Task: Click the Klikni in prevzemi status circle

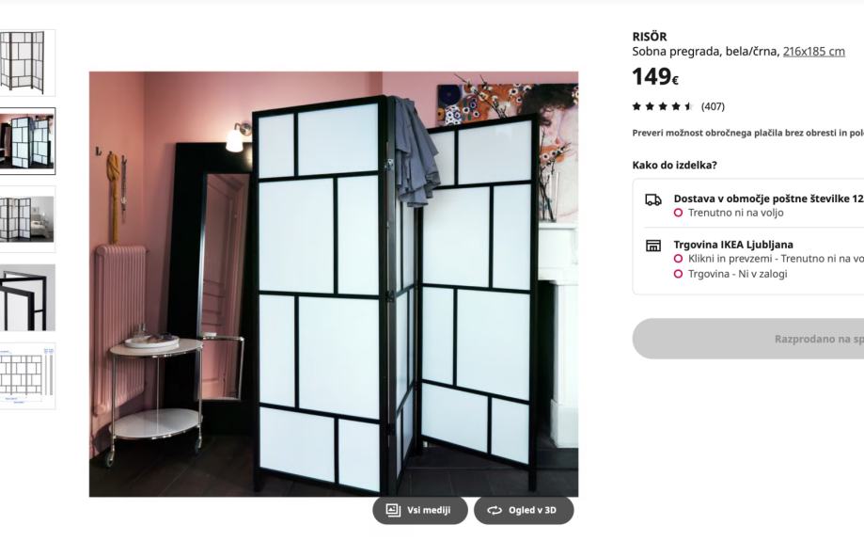Action: point(678,259)
